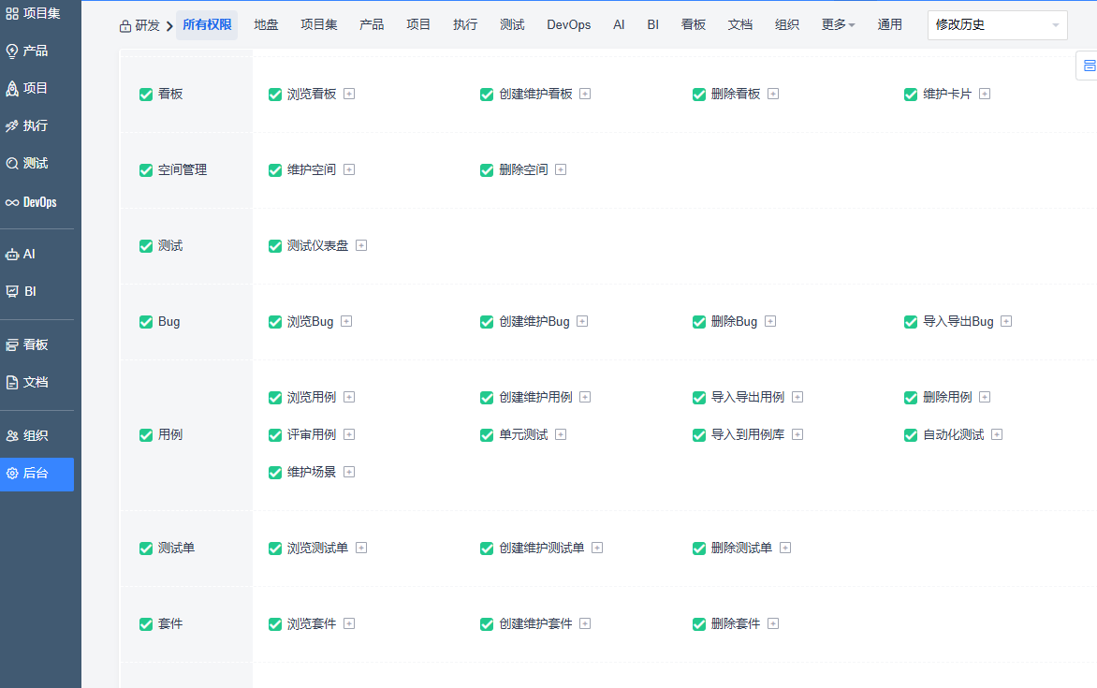Click the 删除测试单 label
Viewport: 1097px width, 688px height.
[x=741, y=548]
